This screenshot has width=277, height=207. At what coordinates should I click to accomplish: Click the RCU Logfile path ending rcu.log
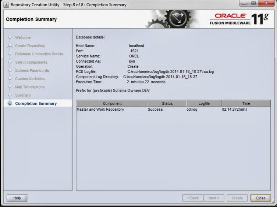[170, 71]
